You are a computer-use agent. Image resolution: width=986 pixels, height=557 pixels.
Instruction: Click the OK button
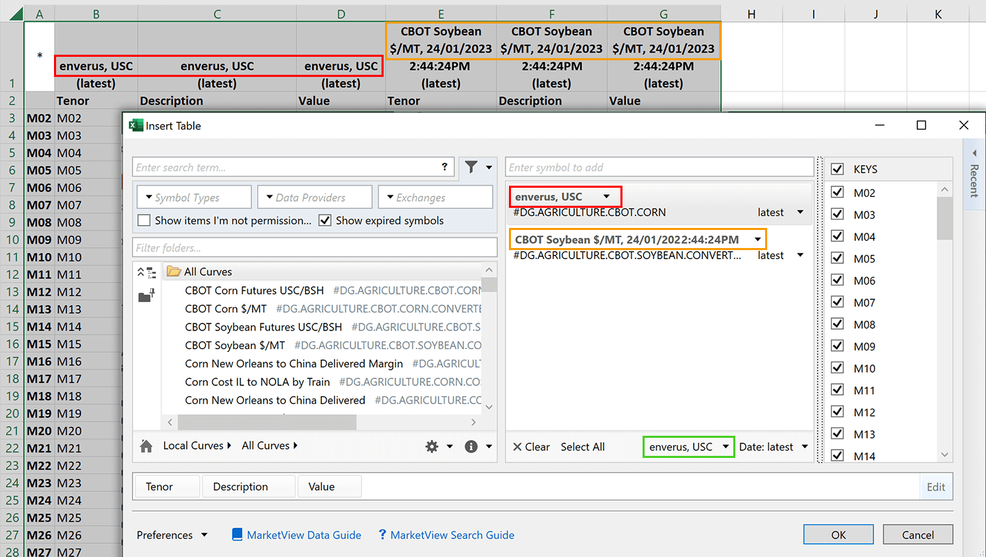coord(839,535)
